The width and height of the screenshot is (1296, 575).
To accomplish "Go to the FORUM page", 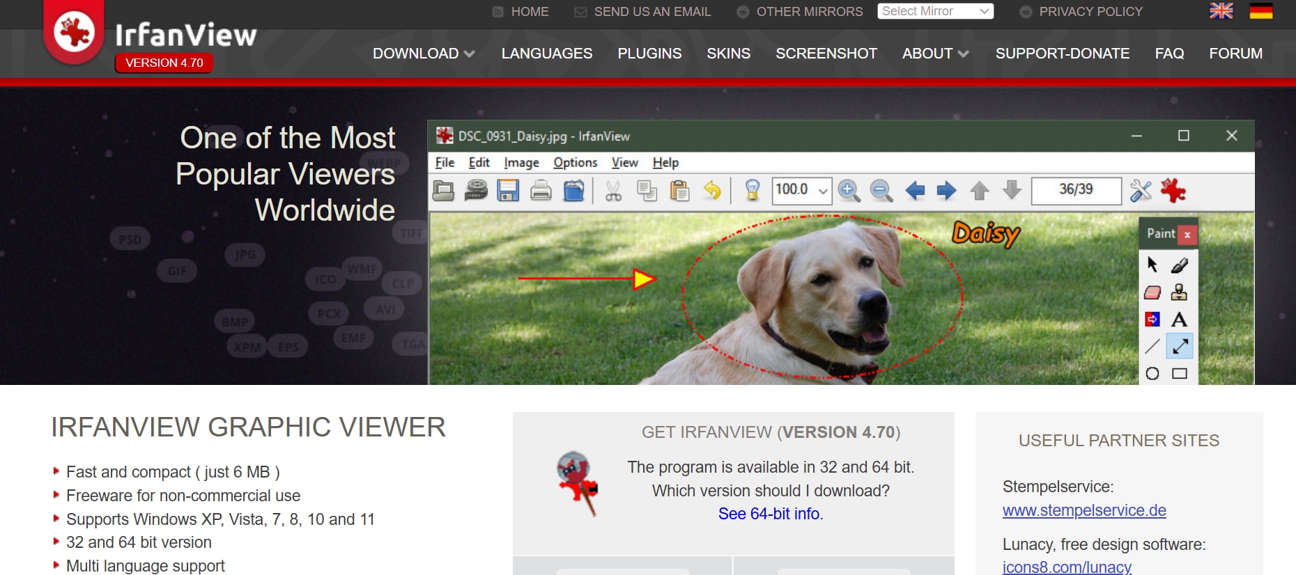I will point(1235,54).
